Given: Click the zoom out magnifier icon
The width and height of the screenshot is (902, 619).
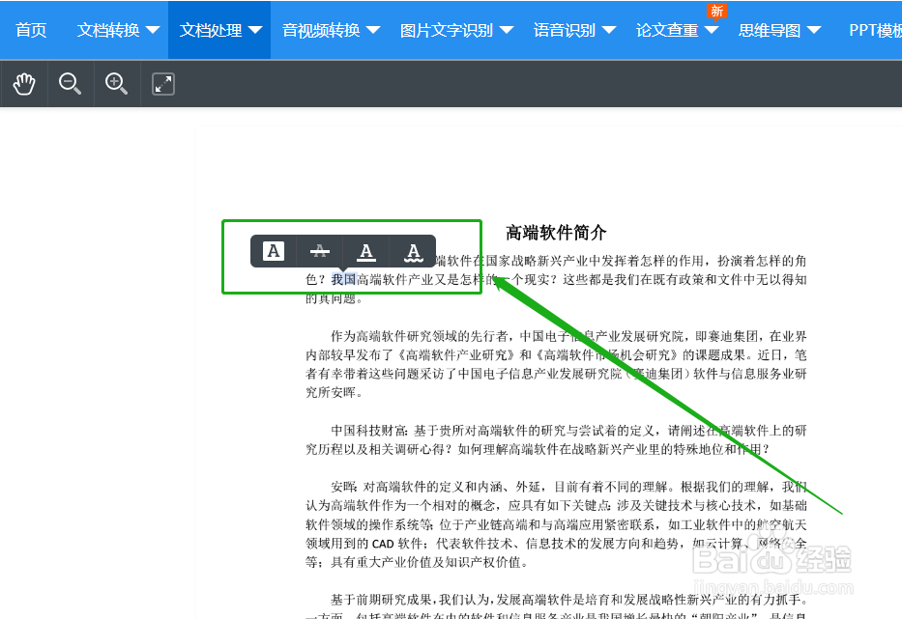Looking at the screenshot, I should pos(70,83).
